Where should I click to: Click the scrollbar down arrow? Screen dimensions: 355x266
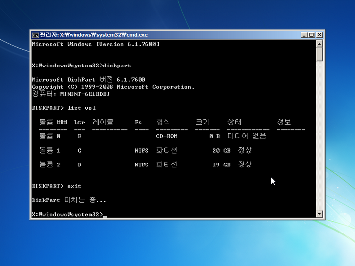[x=319, y=214]
